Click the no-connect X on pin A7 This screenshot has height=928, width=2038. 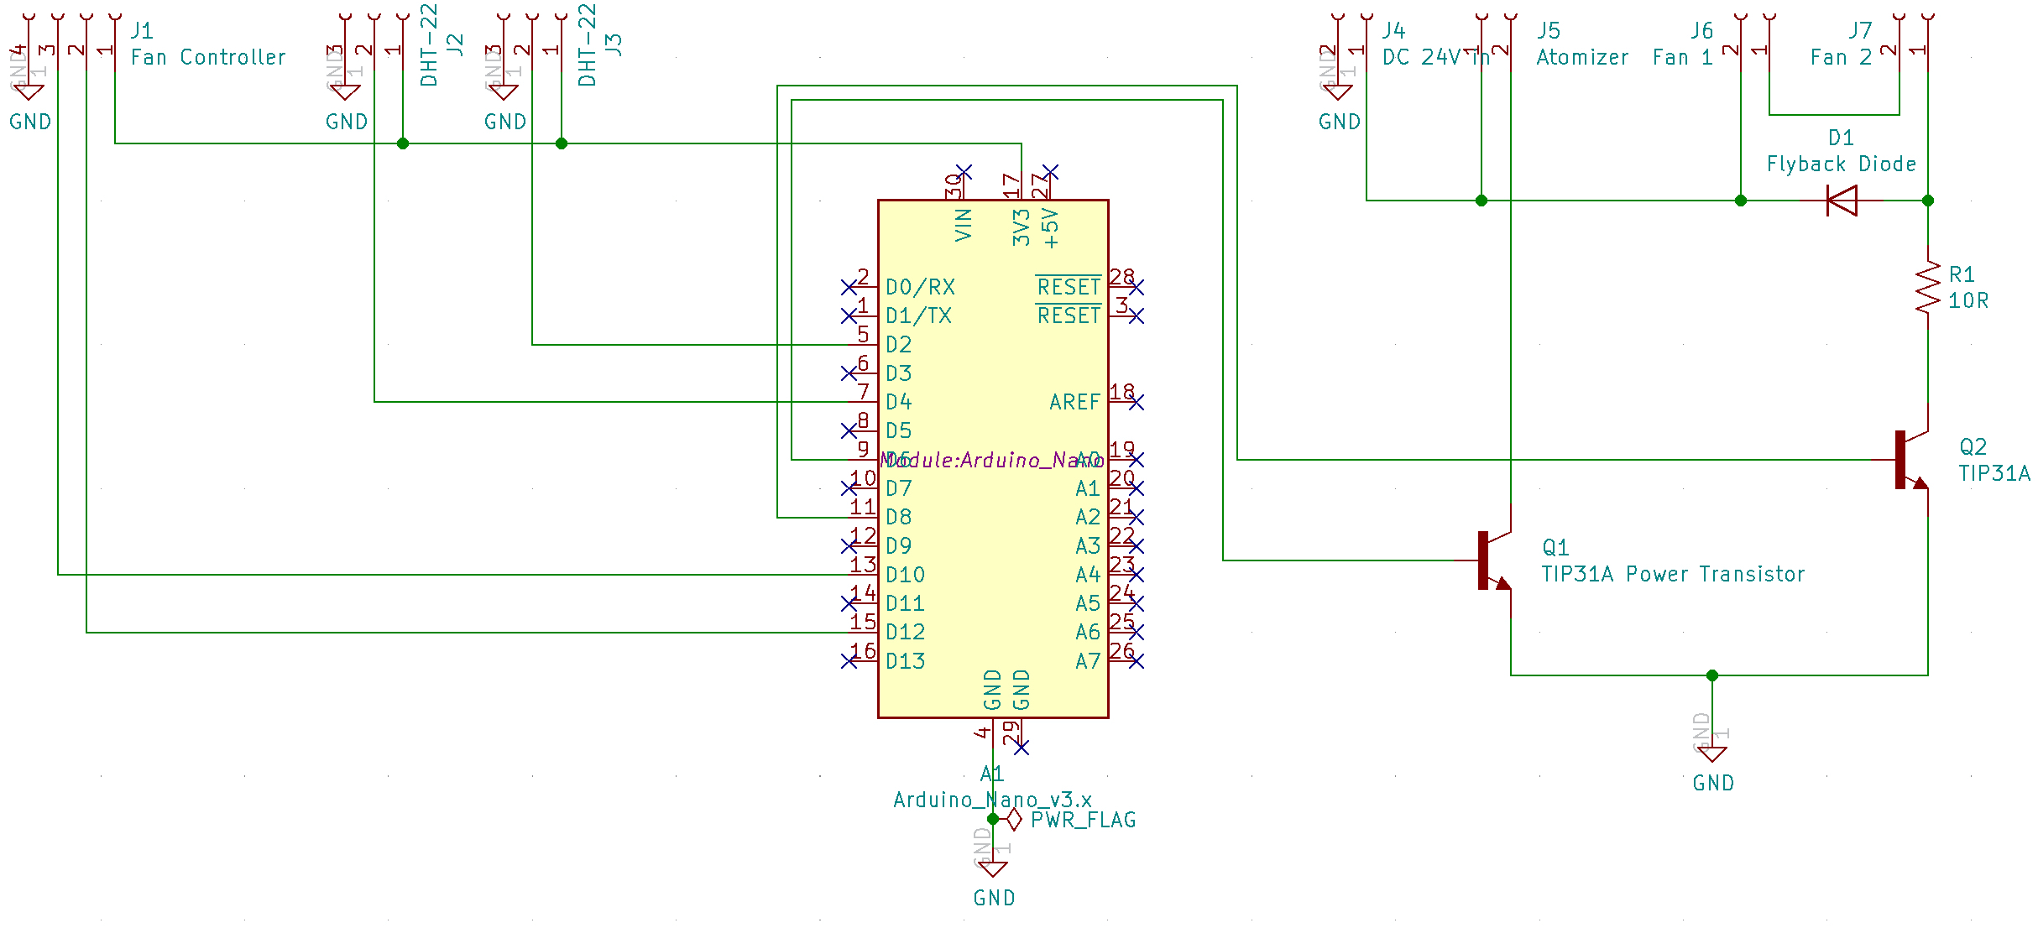(1135, 660)
